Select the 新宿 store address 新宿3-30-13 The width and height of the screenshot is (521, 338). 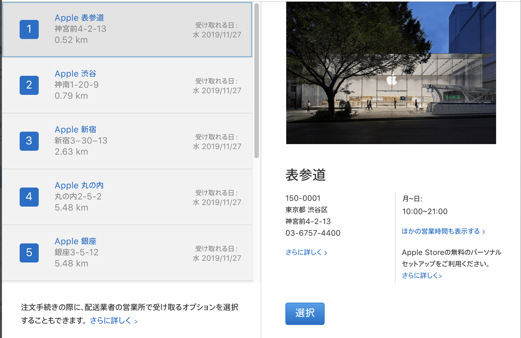[x=81, y=141]
